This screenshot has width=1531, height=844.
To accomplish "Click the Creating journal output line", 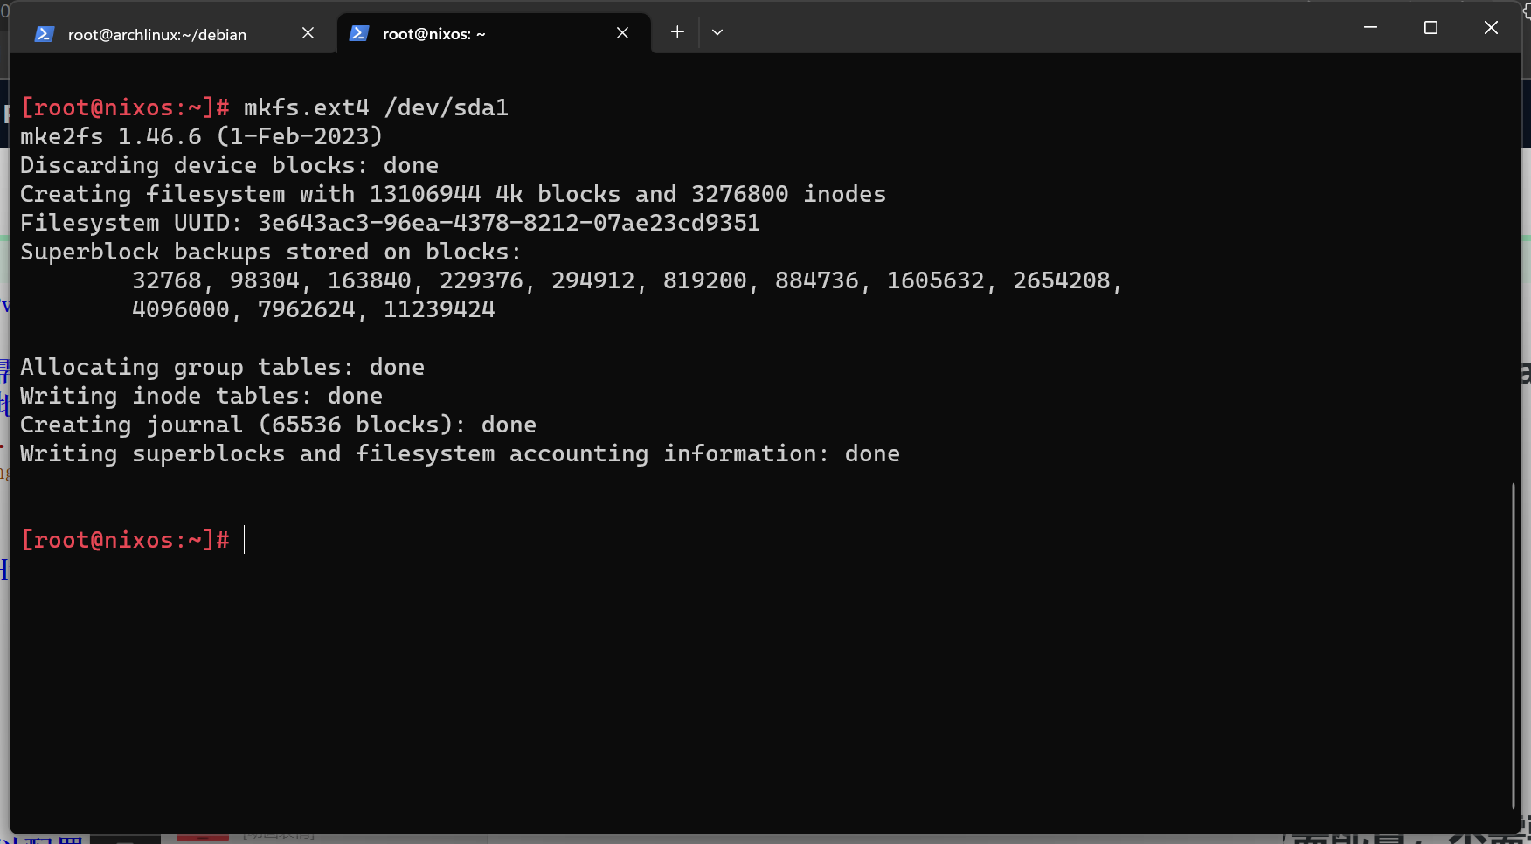I will pos(278,425).
